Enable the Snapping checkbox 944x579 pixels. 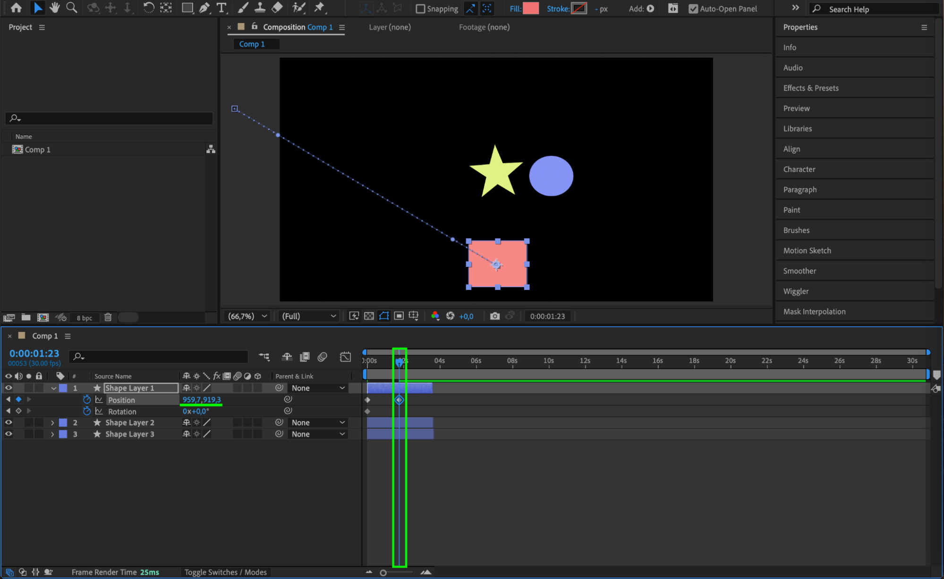[x=420, y=9]
